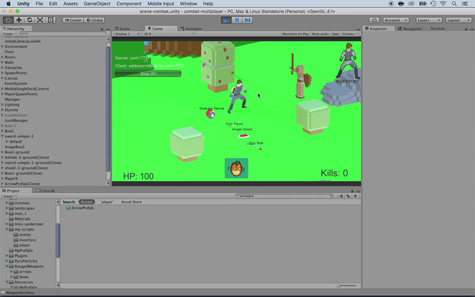Open the 16:9 aspect ratio dropdown
The width and height of the screenshot is (475, 297).
(x=169, y=34)
